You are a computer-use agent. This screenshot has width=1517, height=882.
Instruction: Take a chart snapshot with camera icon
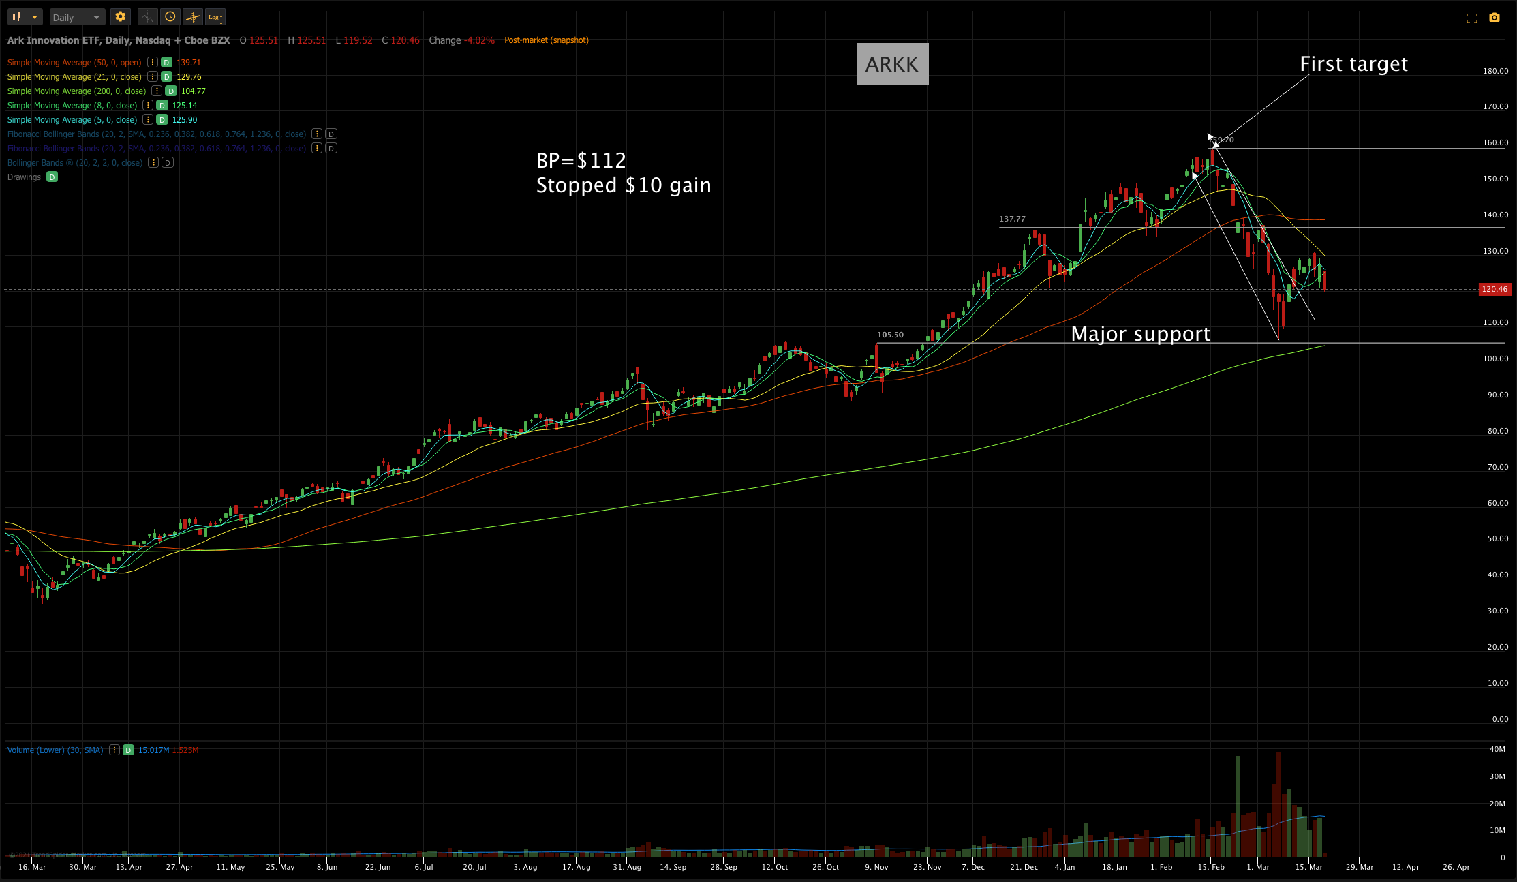point(1495,18)
